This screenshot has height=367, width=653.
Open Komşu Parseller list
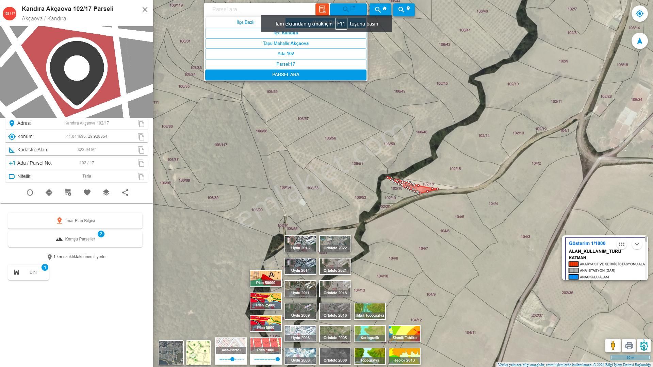coord(75,239)
